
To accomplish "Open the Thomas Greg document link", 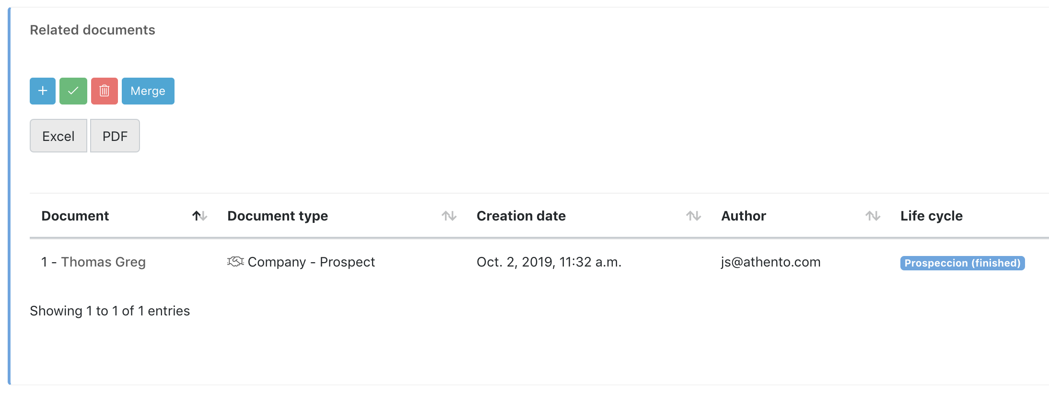I will point(103,262).
